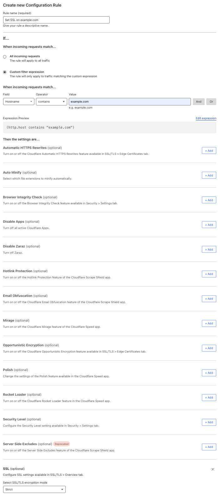
Task: Open the Hostname field dropdown
Action: (x=19, y=102)
